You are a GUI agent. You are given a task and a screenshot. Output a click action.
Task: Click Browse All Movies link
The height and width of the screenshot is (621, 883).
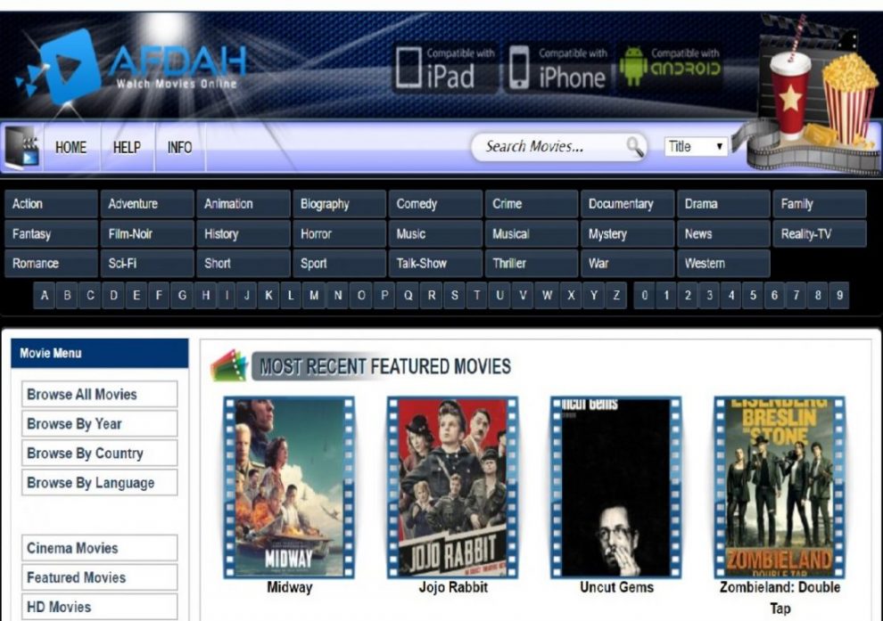pos(100,395)
